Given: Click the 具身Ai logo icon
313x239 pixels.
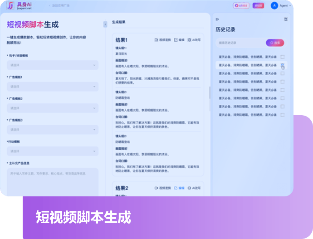Looking at the screenshot, I should click(x=10, y=6).
